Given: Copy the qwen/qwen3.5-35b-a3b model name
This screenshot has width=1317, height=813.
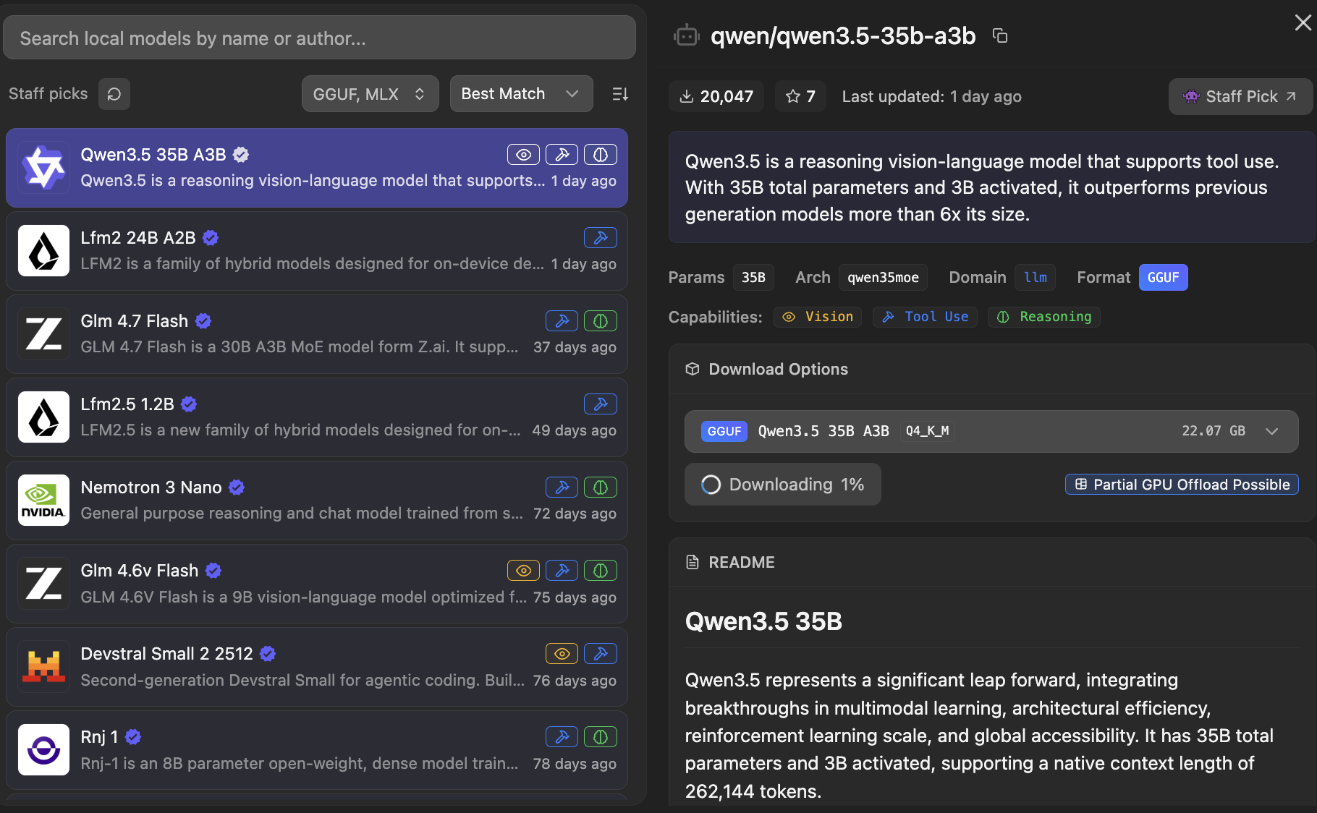Looking at the screenshot, I should (1000, 35).
